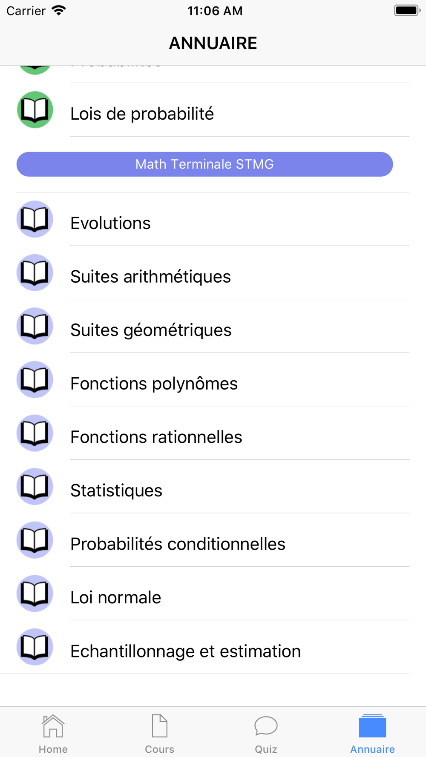Tap the book icon next to Statistiques
The image size is (426, 757).
point(35,487)
